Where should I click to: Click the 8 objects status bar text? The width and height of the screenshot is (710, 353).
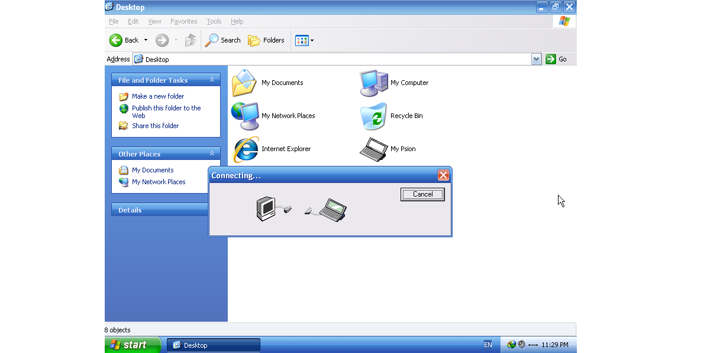tap(118, 330)
